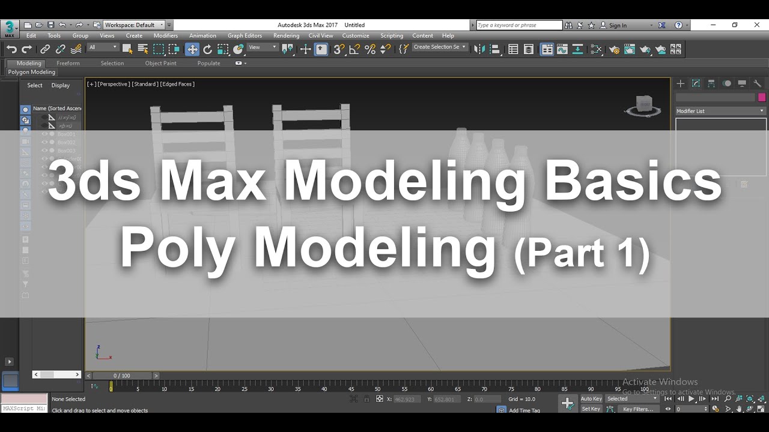This screenshot has width=769, height=432.
Task: Toggle 3D Snaps on the toolbar
Action: pyautogui.click(x=339, y=49)
